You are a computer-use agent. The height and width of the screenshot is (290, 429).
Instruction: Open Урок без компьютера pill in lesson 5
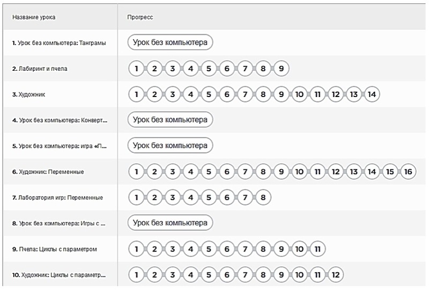170,146
